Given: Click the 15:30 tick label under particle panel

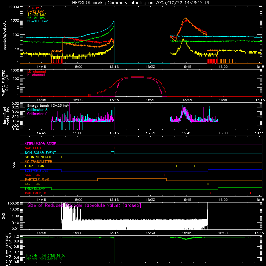Looking at the screenshot, I should (x=151, y=100).
